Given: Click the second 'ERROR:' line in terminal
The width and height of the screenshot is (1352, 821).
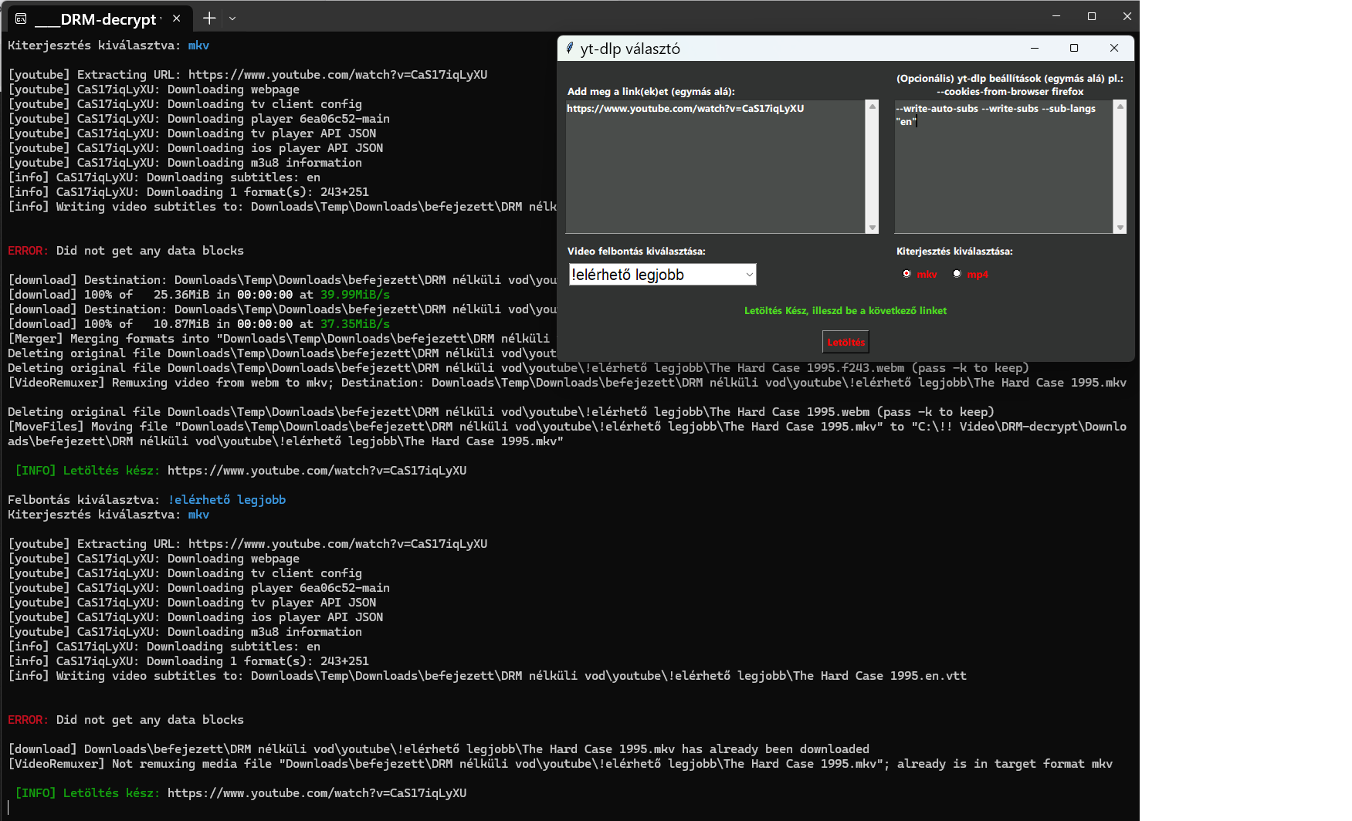Looking at the screenshot, I should click(126, 720).
